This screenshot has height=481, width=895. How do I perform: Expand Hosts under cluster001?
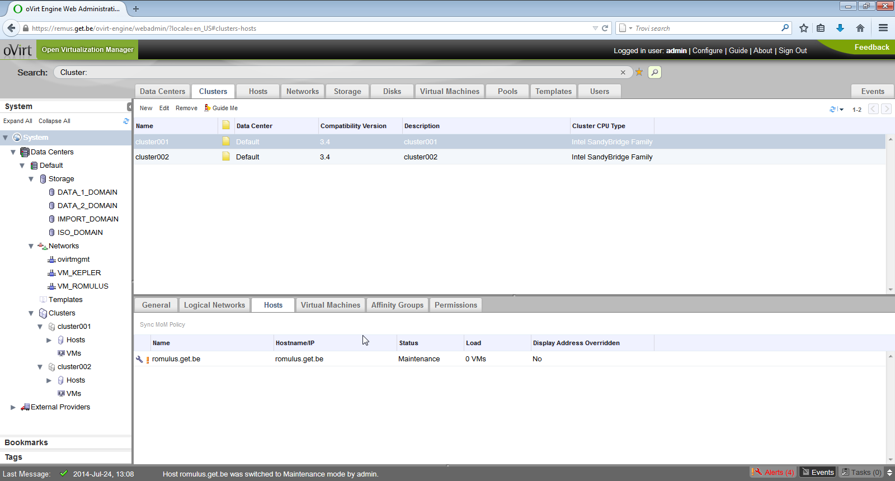pyautogui.click(x=49, y=340)
